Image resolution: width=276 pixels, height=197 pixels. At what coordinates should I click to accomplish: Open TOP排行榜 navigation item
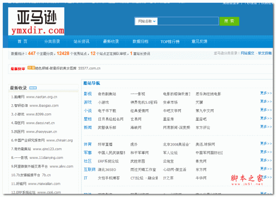(x=170, y=42)
